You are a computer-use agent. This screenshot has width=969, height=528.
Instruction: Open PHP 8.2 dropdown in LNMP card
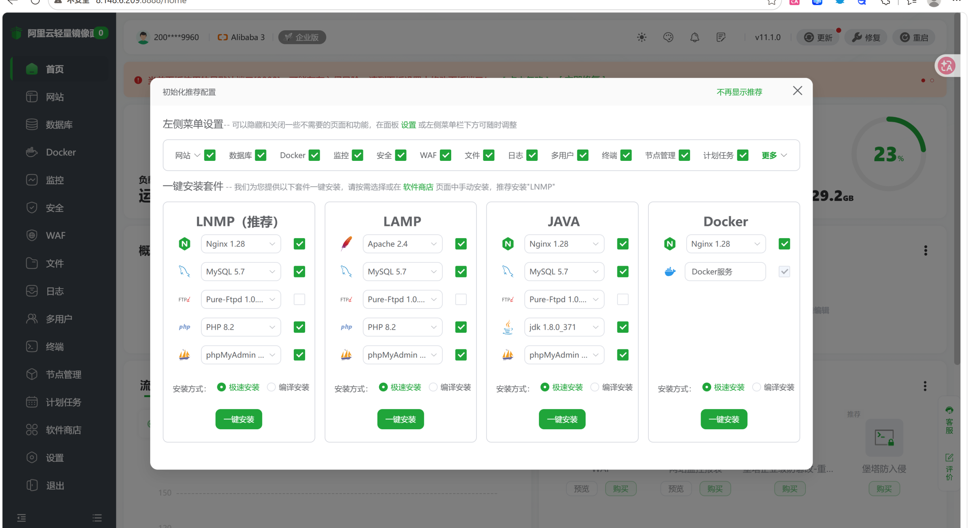coord(241,327)
